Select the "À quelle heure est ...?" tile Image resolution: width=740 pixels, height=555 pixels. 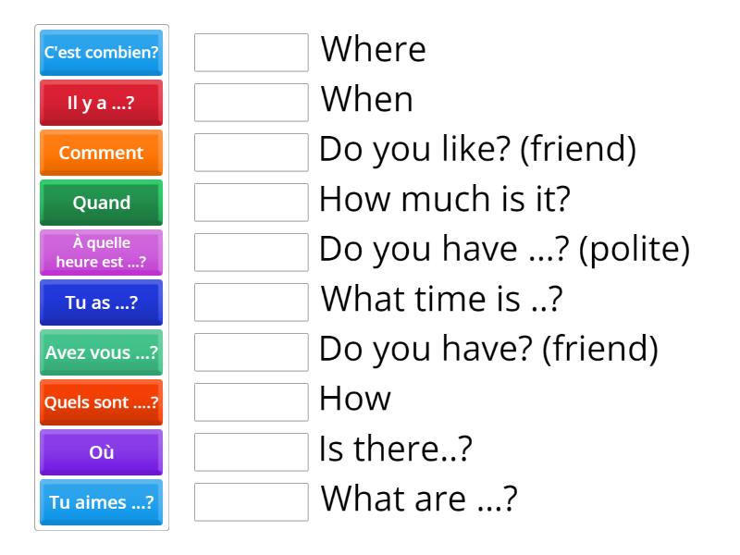click(x=101, y=253)
